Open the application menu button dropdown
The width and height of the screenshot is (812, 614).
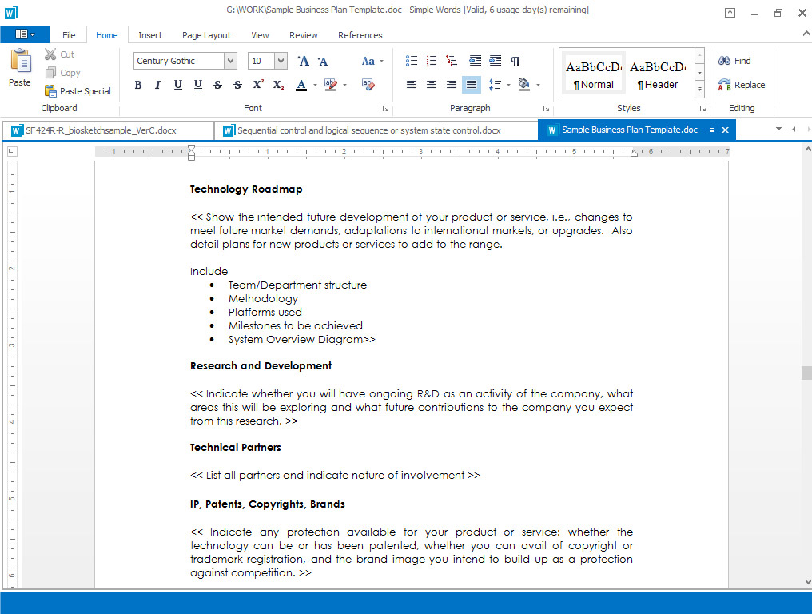pyautogui.click(x=25, y=34)
